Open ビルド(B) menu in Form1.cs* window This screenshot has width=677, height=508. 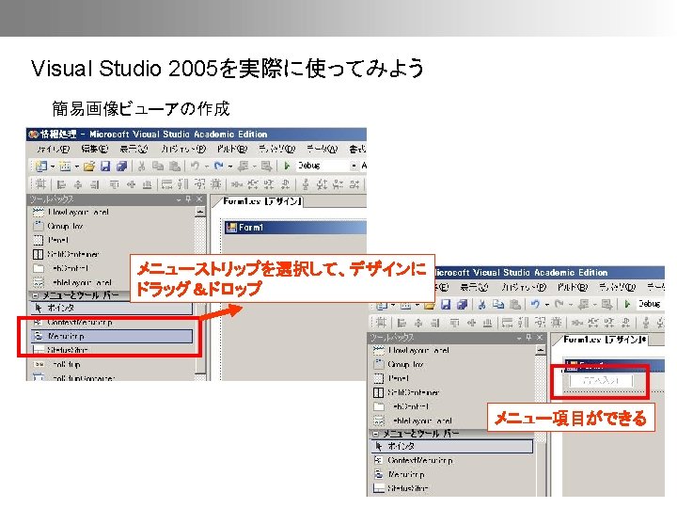coord(573,287)
